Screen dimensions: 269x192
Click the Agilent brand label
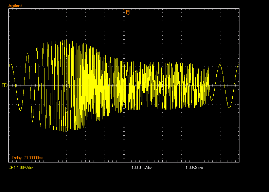[x=15, y=6]
